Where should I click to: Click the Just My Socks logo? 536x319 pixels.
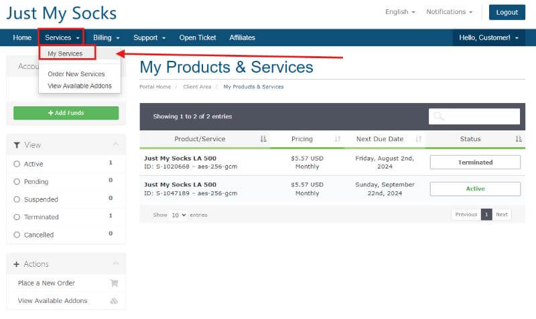62,13
